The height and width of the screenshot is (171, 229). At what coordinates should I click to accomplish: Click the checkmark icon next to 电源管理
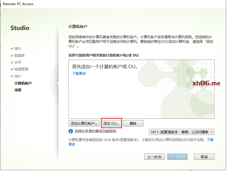[12, 69]
